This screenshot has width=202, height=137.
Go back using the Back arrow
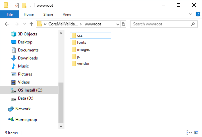(x=7, y=24)
